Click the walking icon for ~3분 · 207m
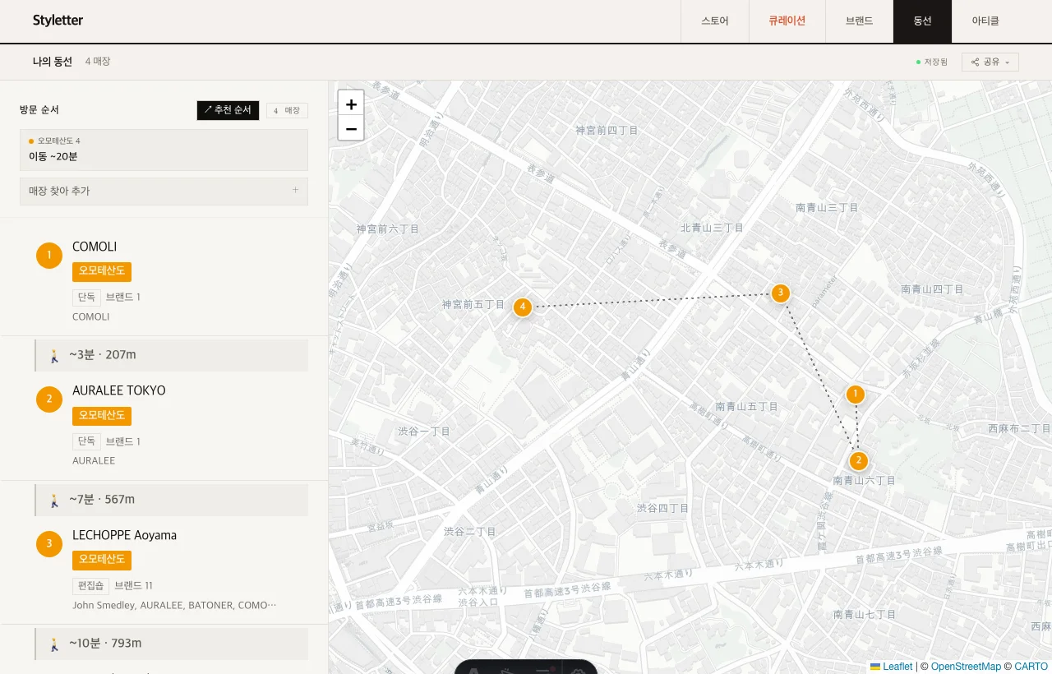This screenshot has width=1052, height=674. pos(54,355)
